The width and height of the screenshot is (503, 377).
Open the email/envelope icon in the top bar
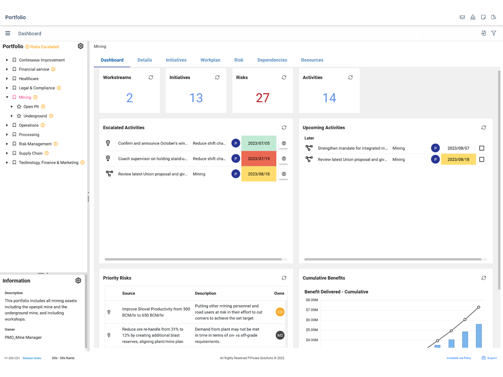[x=462, y=17]
